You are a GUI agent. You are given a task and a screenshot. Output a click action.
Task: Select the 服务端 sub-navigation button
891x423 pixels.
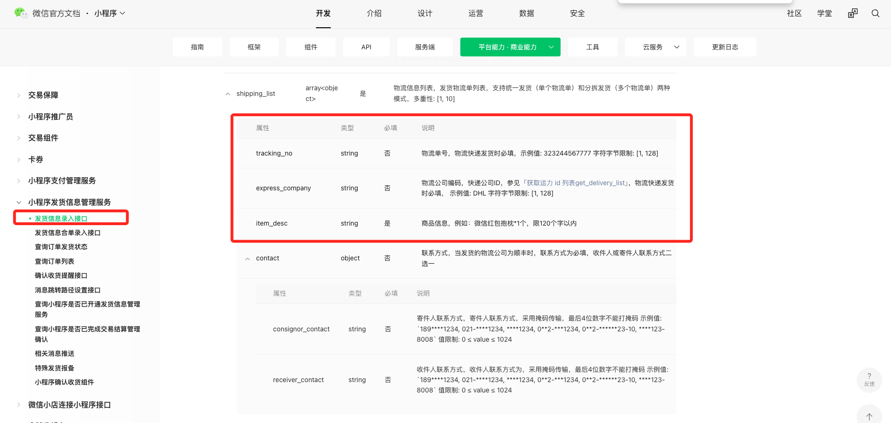pos(425,47)
